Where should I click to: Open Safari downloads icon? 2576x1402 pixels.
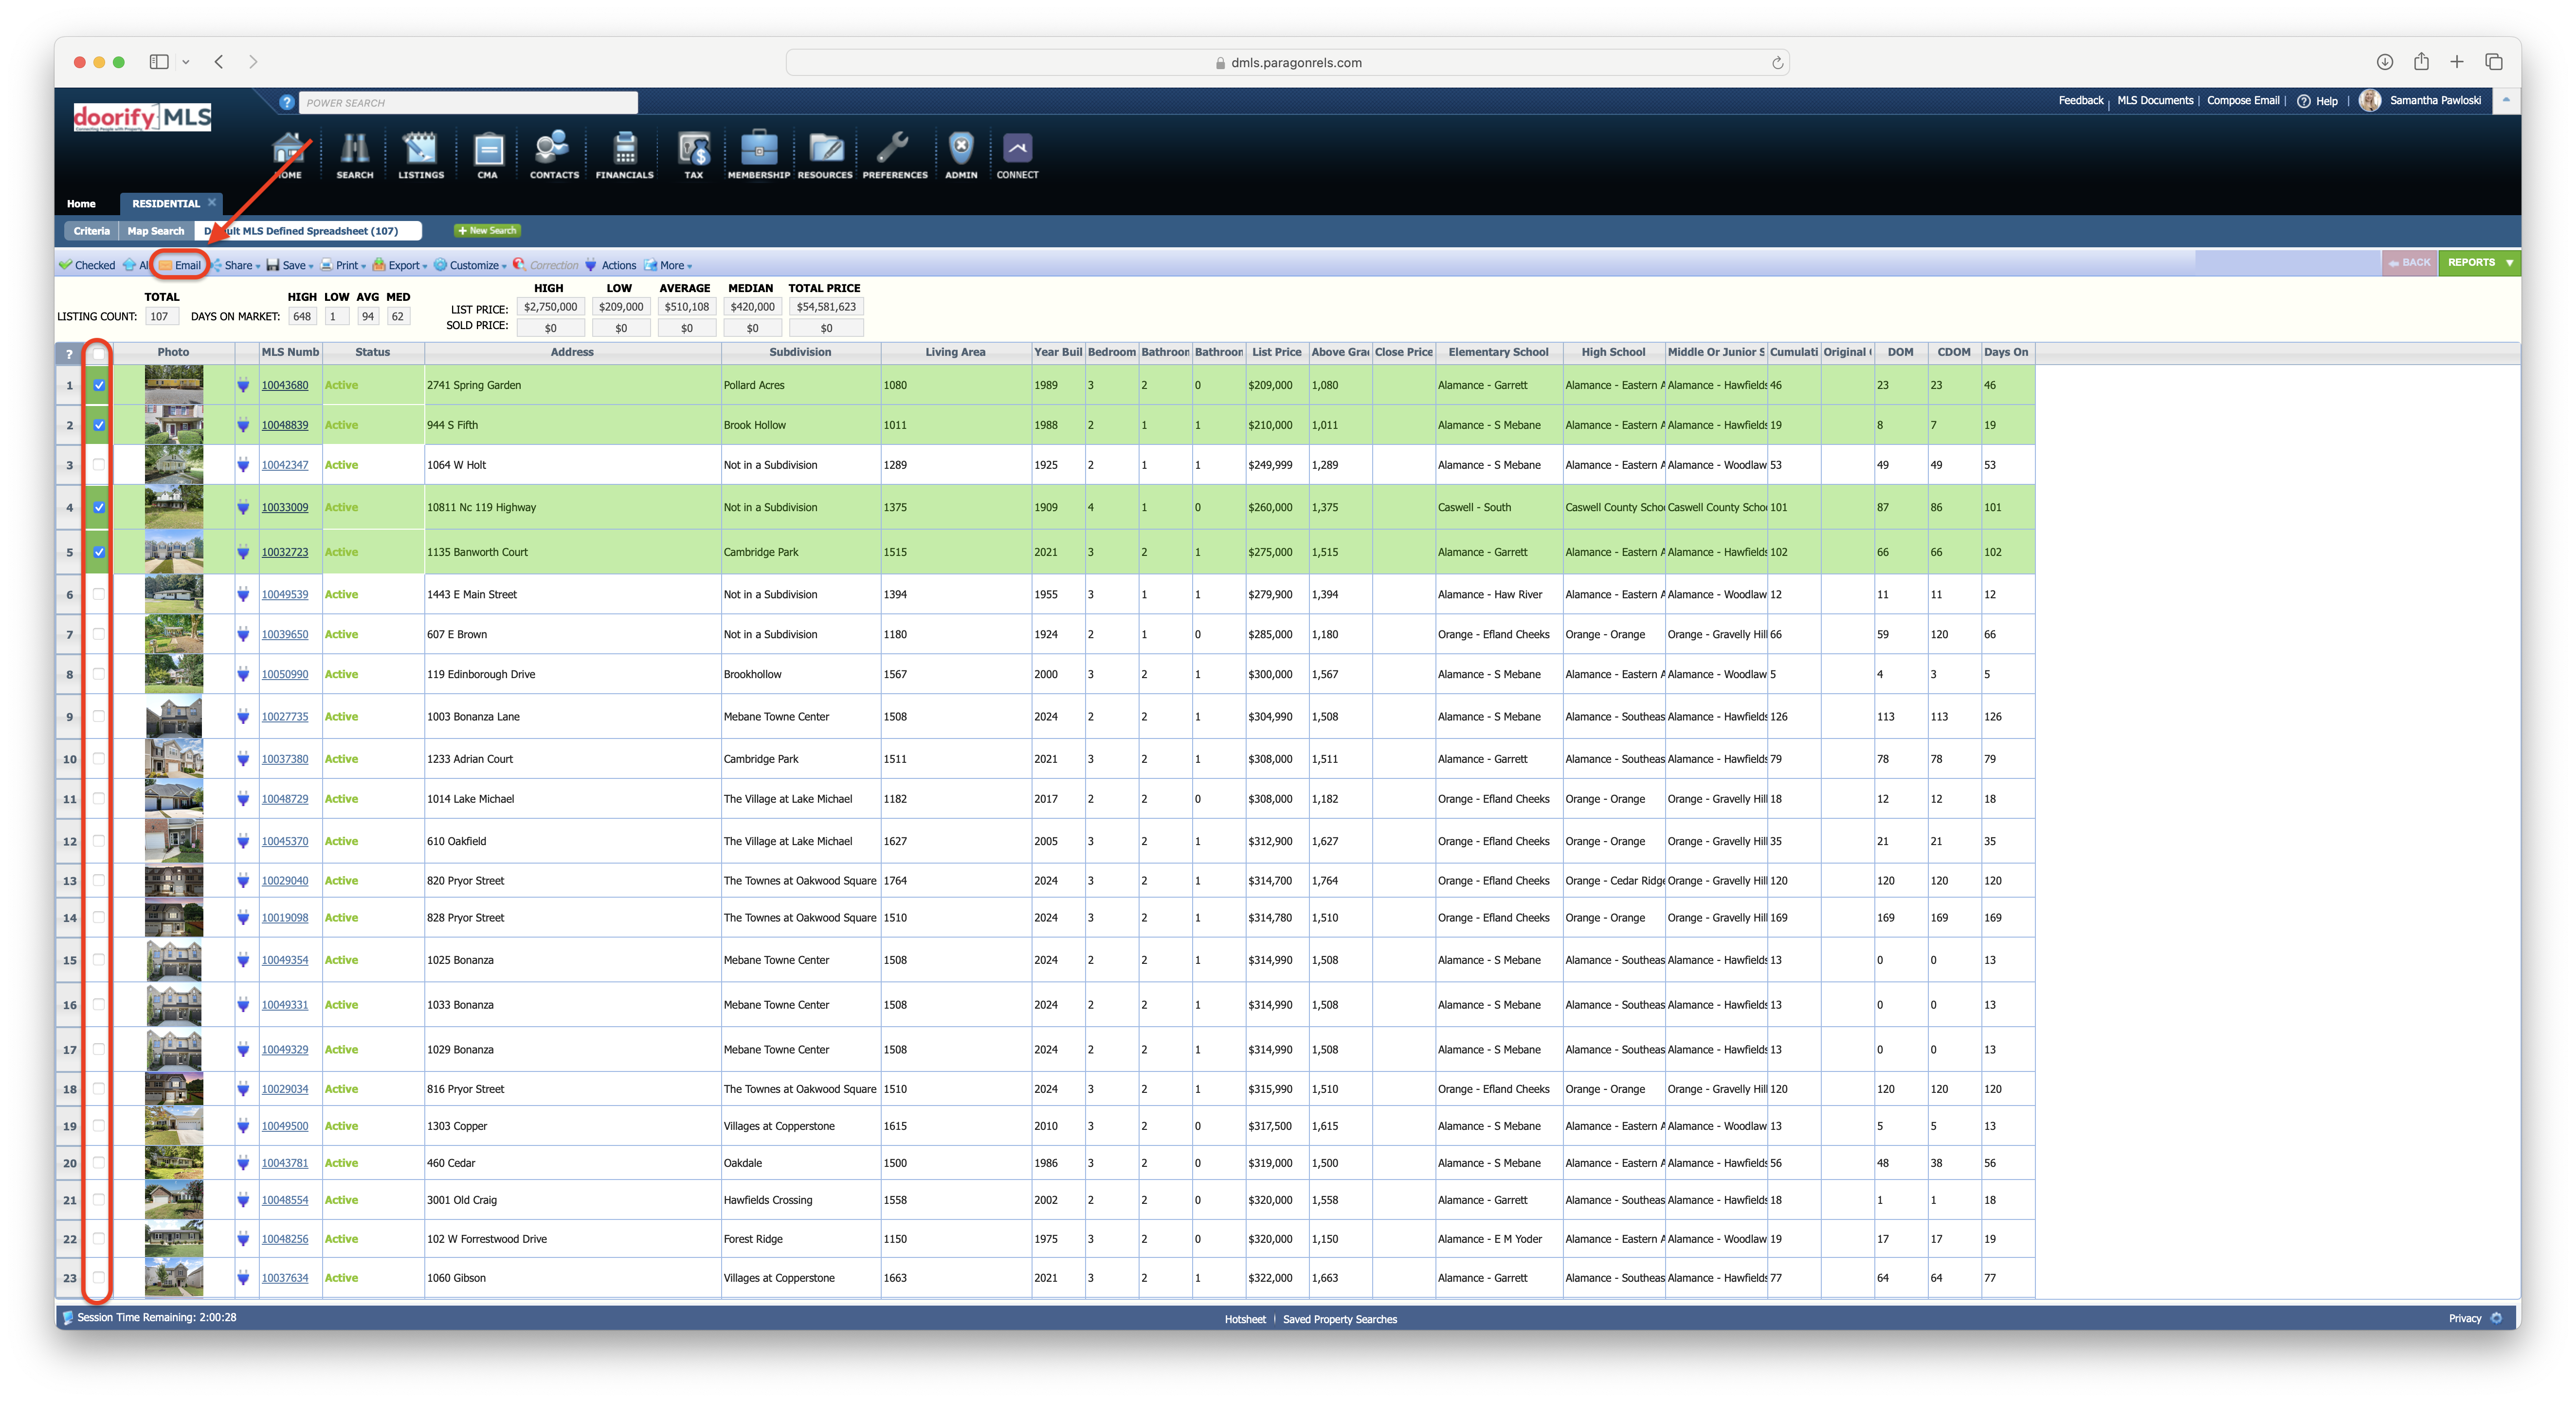2385,62
